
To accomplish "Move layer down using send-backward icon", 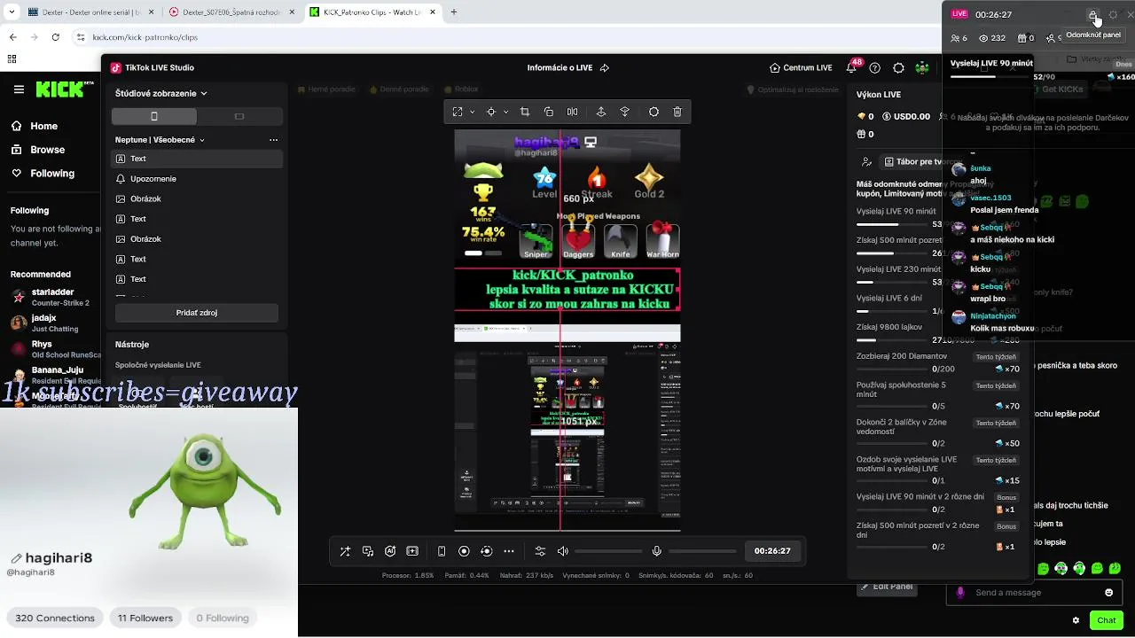I will click(x=625, y=112).
